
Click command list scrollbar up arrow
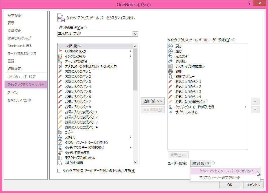[135, 46]
